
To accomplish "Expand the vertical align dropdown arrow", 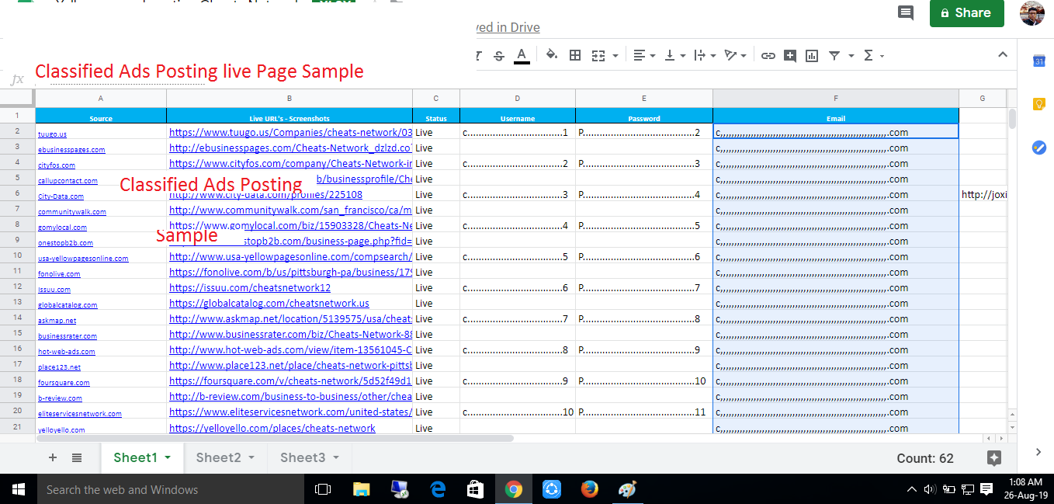I will 682,55.
